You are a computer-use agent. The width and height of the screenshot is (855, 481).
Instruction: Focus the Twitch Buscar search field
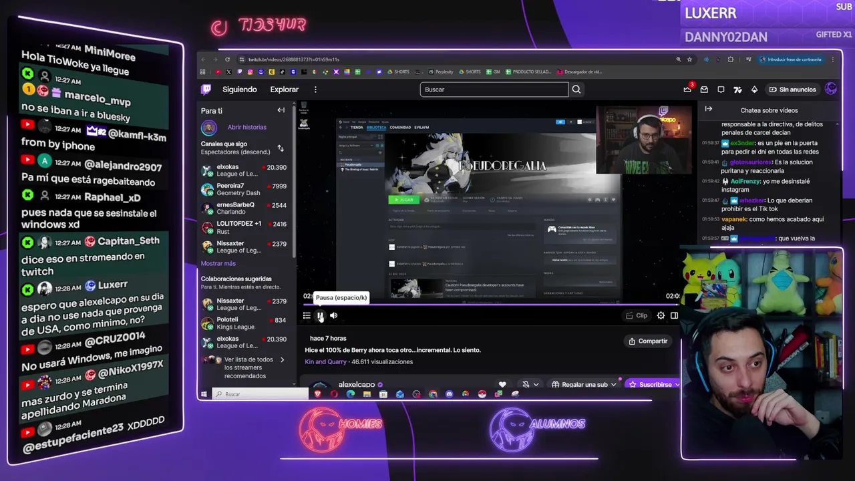494,90
